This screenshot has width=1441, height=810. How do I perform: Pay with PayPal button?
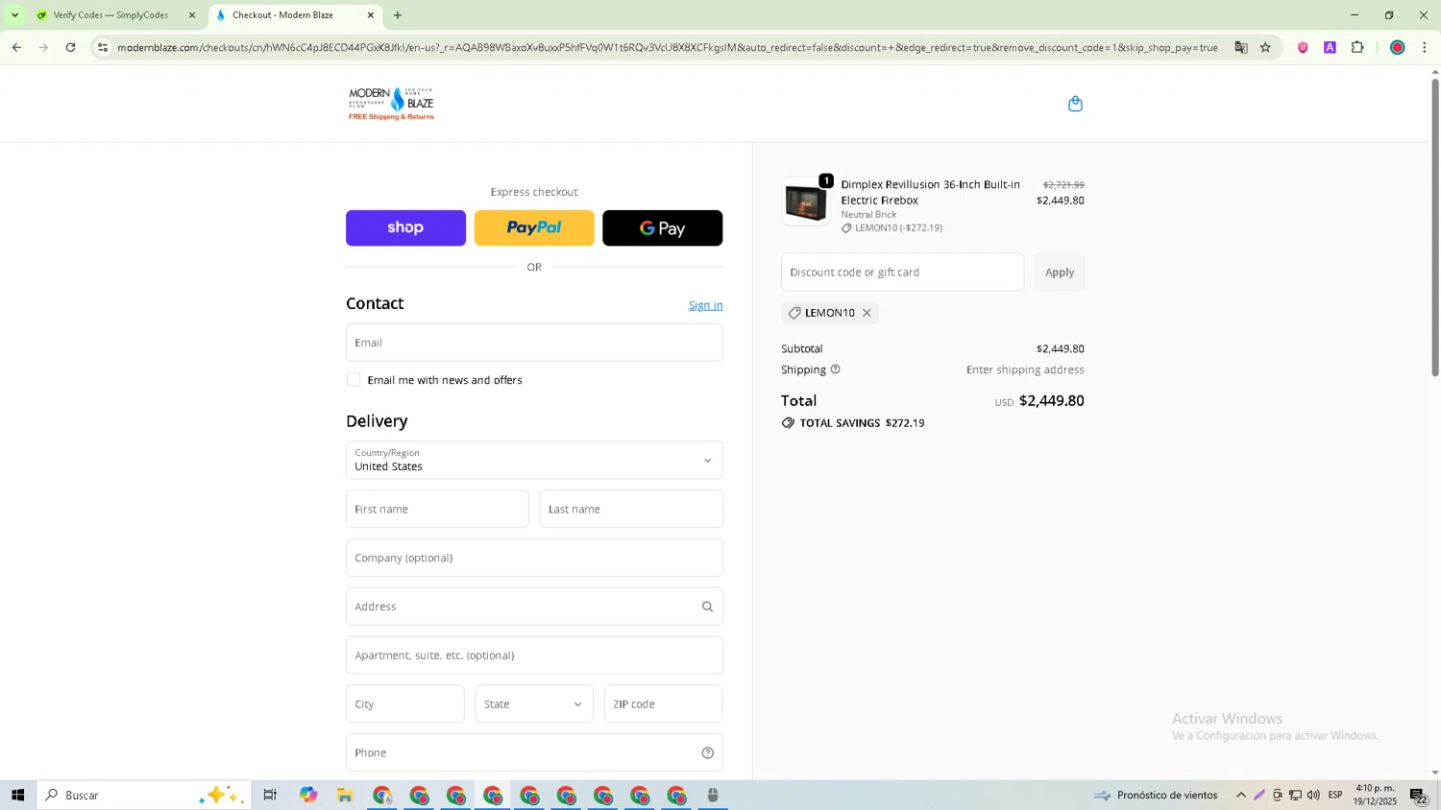point(534,228)
